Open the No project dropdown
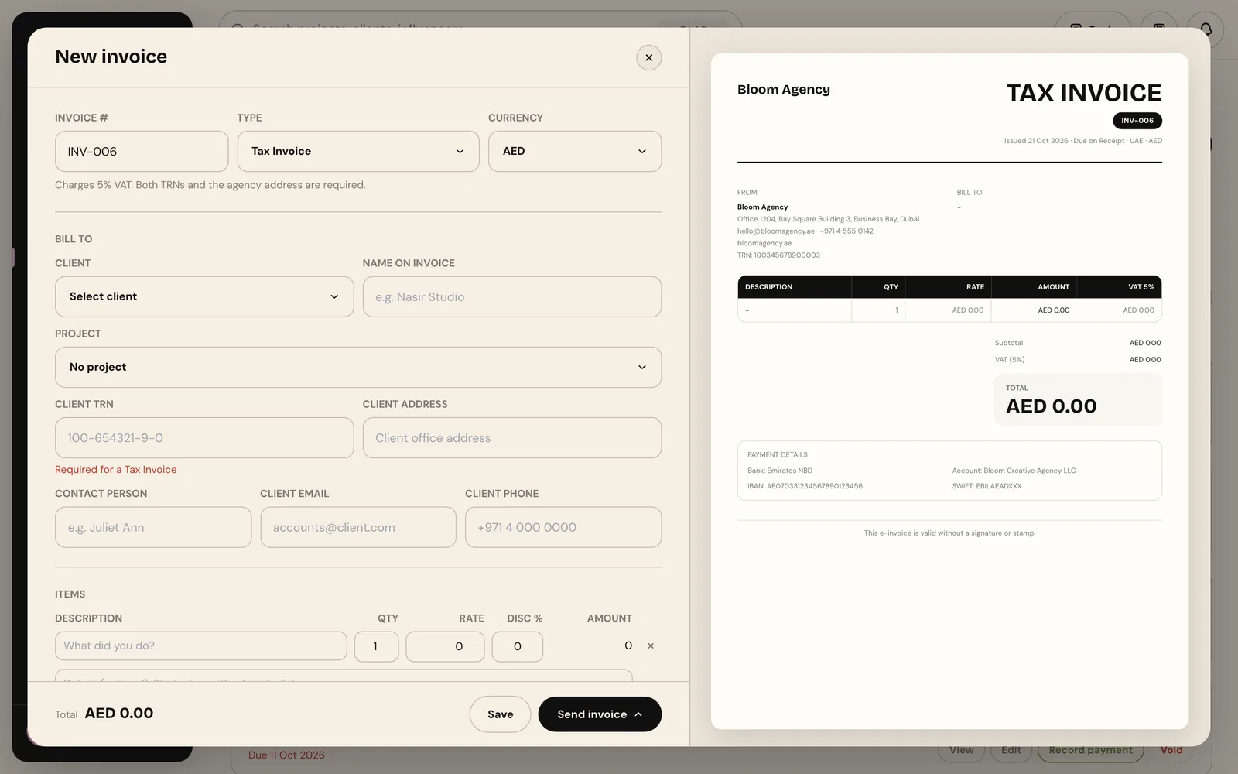The height and width of the screenshot is (774, 1238). (x=358, y=367)
